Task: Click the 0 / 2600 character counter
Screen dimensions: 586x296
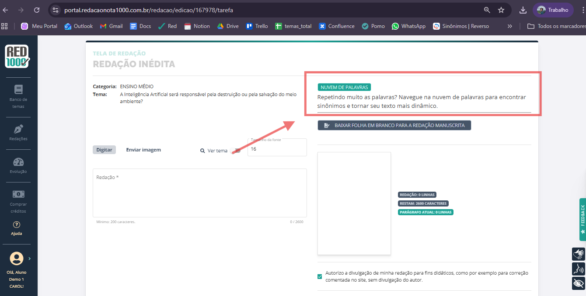Action: (x=296, y=222)
